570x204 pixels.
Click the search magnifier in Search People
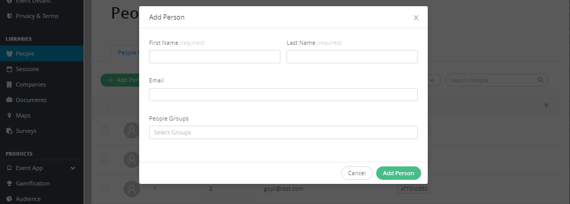coord(541,80)
